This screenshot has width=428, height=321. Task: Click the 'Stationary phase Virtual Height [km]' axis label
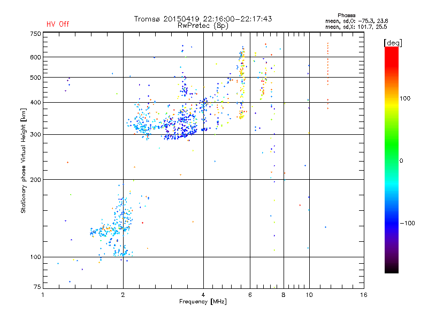tap(24, 160)
